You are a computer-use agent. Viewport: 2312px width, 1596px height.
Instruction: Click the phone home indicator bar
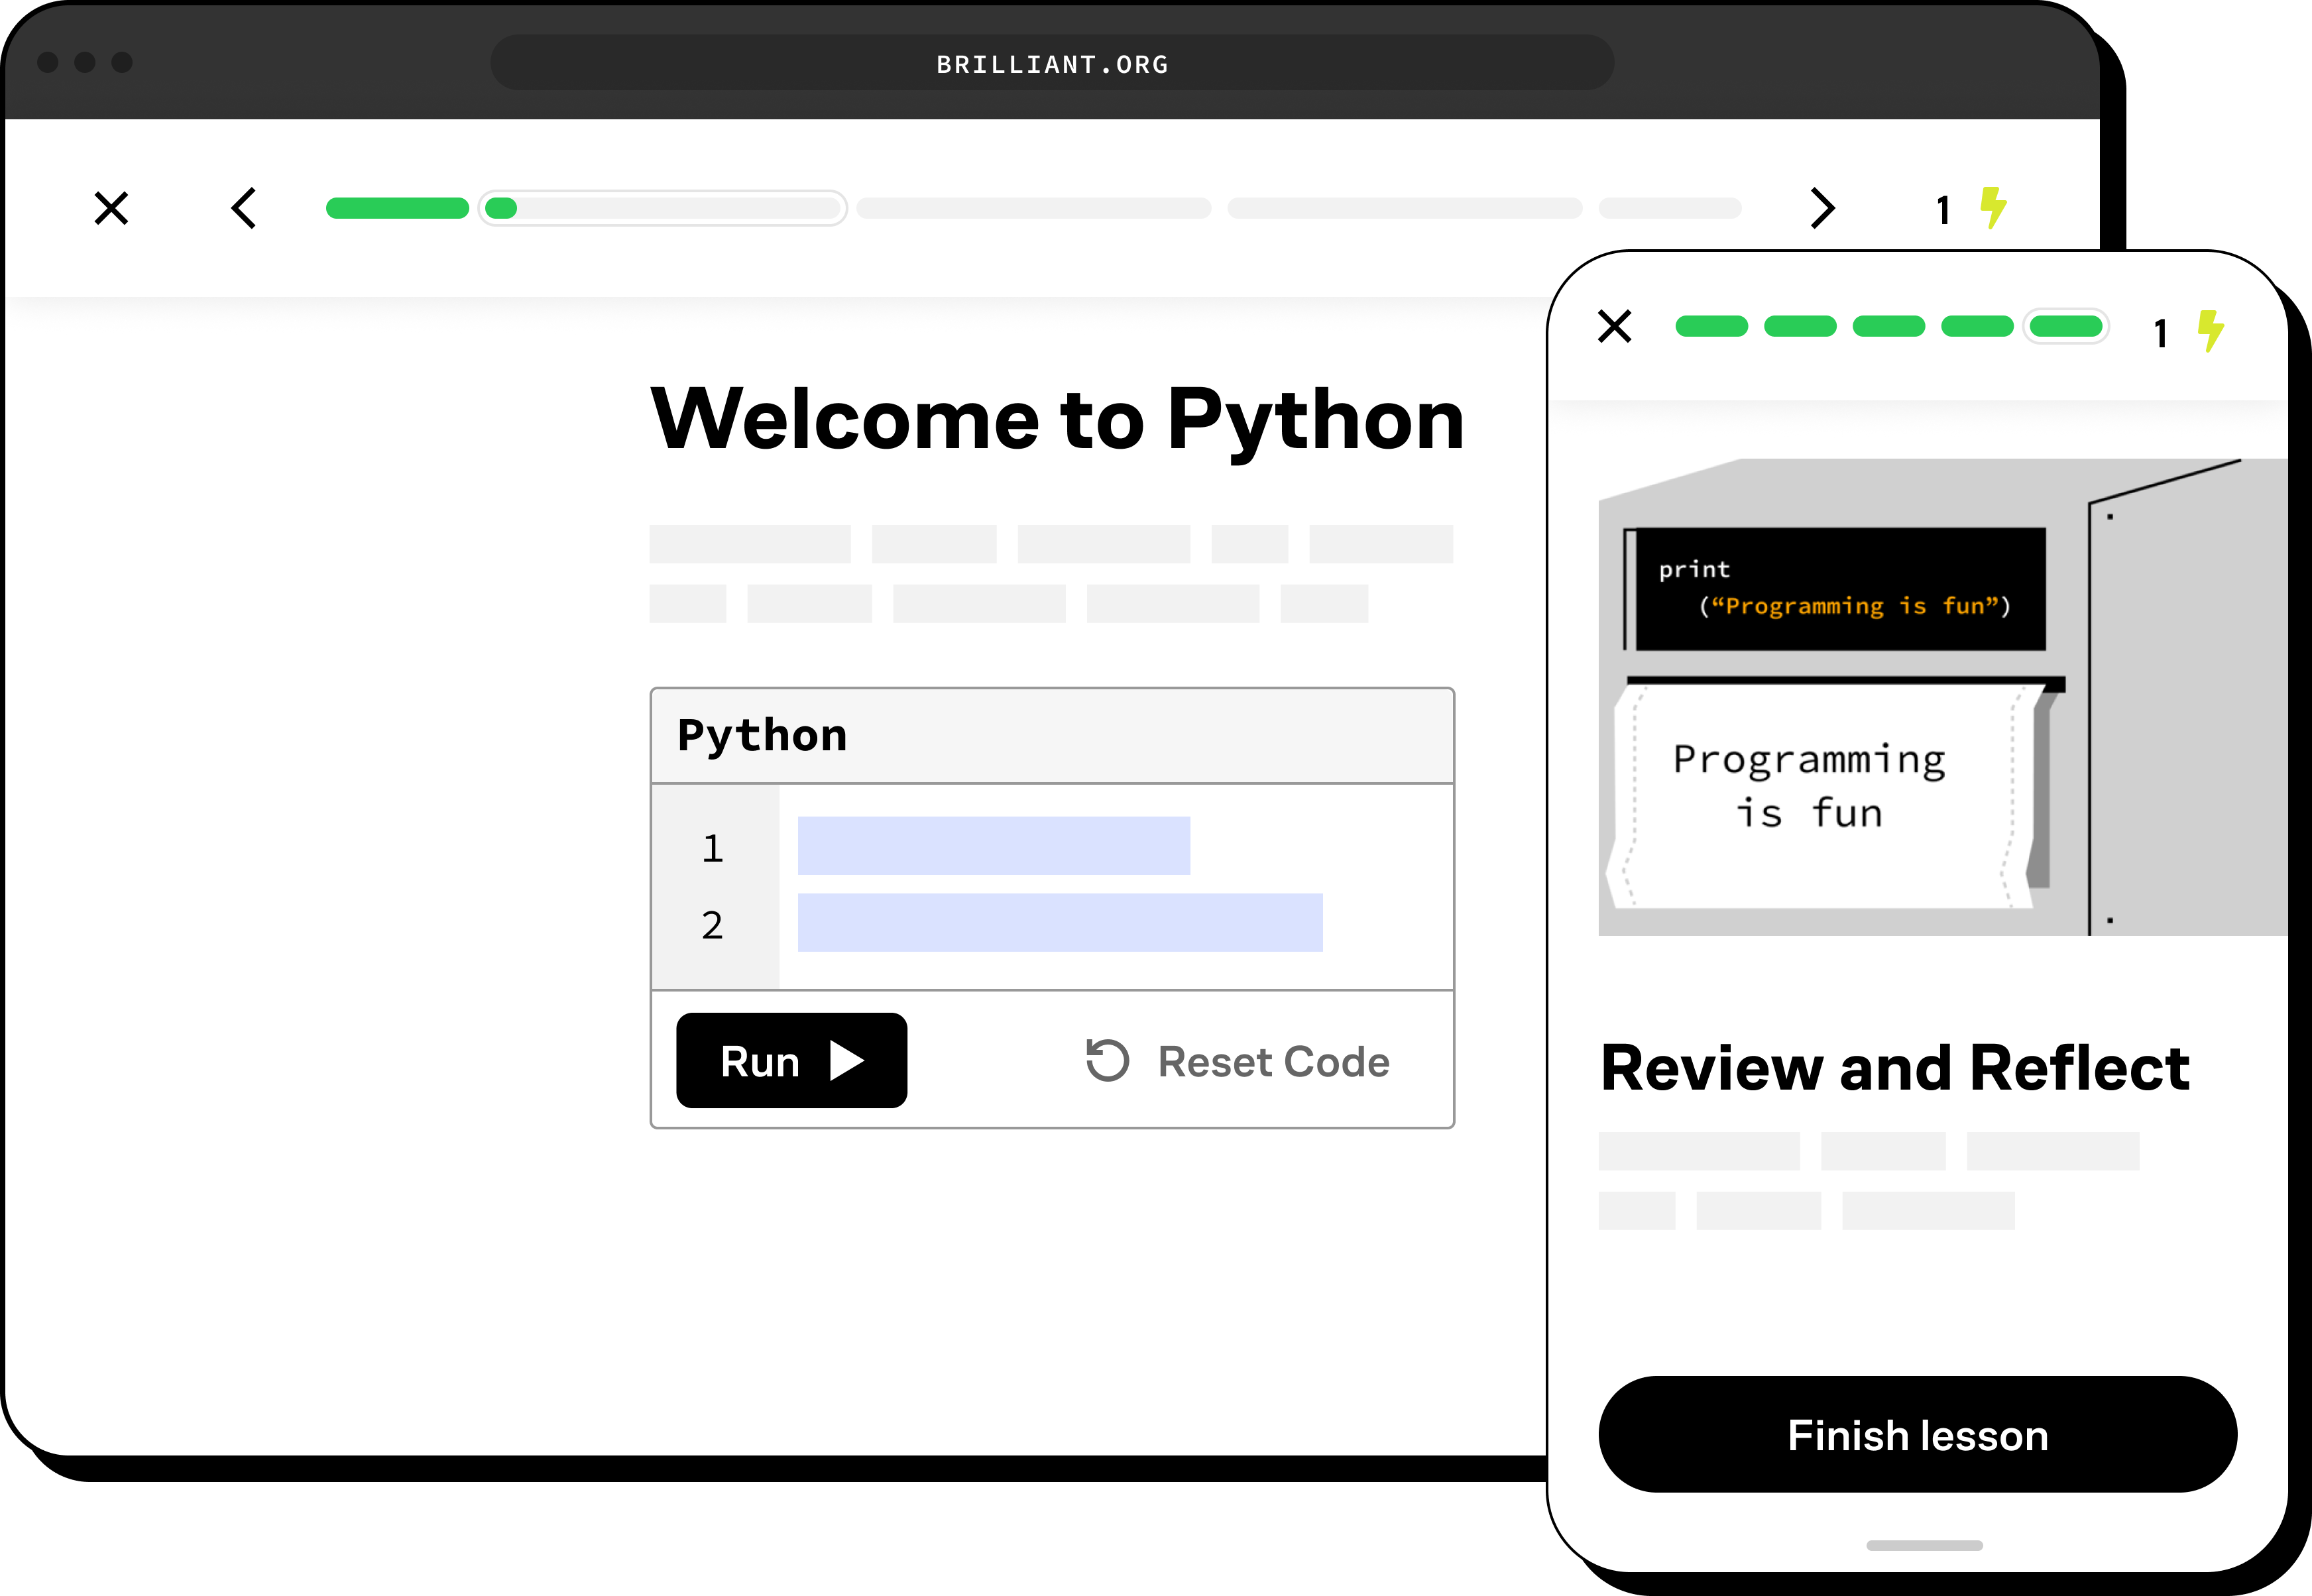click(1924, 1545)
